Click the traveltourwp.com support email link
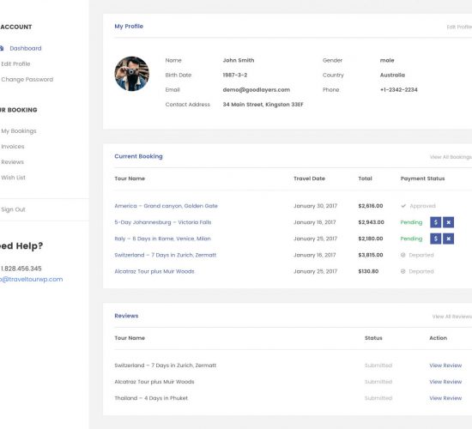The image size is (472, 429). (x=31, y=280)
